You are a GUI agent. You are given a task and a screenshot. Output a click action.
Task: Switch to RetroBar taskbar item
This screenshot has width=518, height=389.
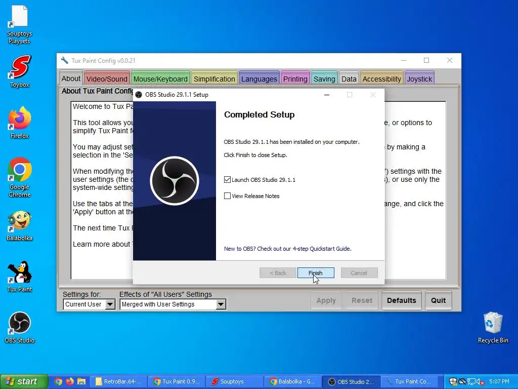click(x=118, y=381)
